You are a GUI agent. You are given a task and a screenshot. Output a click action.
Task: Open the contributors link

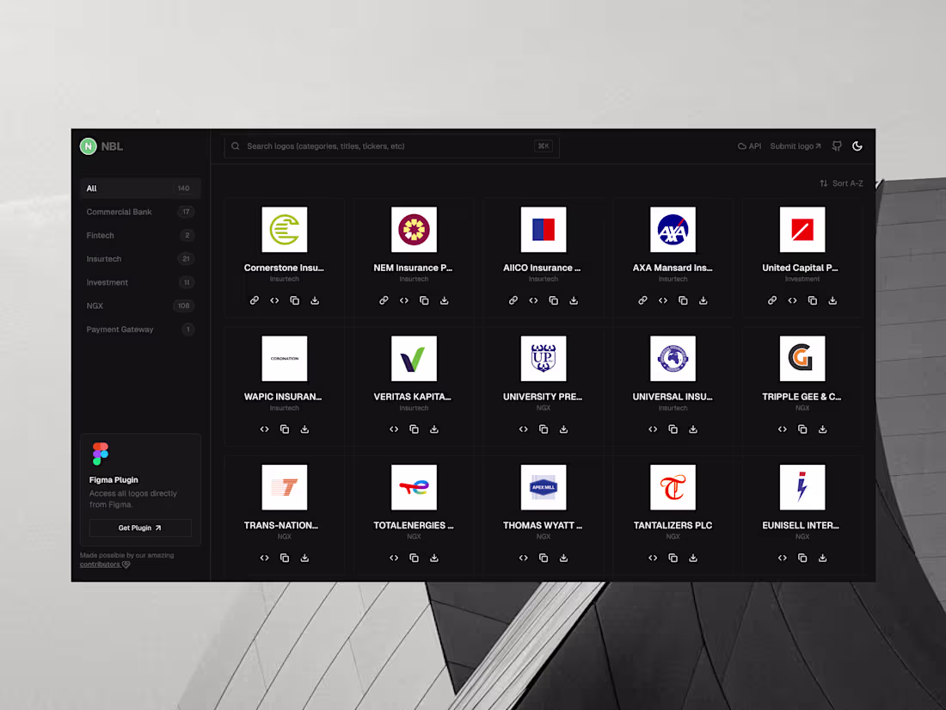click(x=99, y=564)
